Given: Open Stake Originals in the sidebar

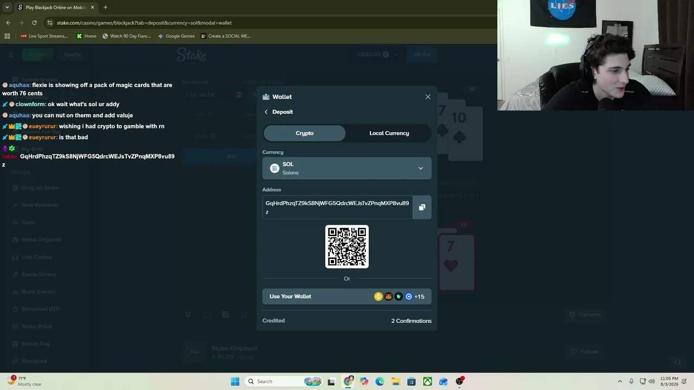Looking at the screenshot, I should point(41,240).
